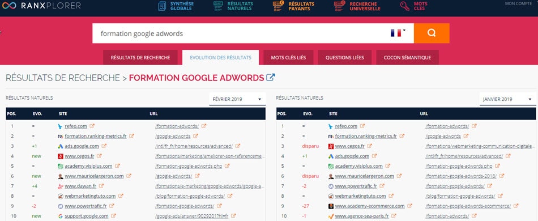This screenshot has height=221, width=538.
Task: Open external icon beside academy.visiplus.com in January
Action: tap(388, 165)
